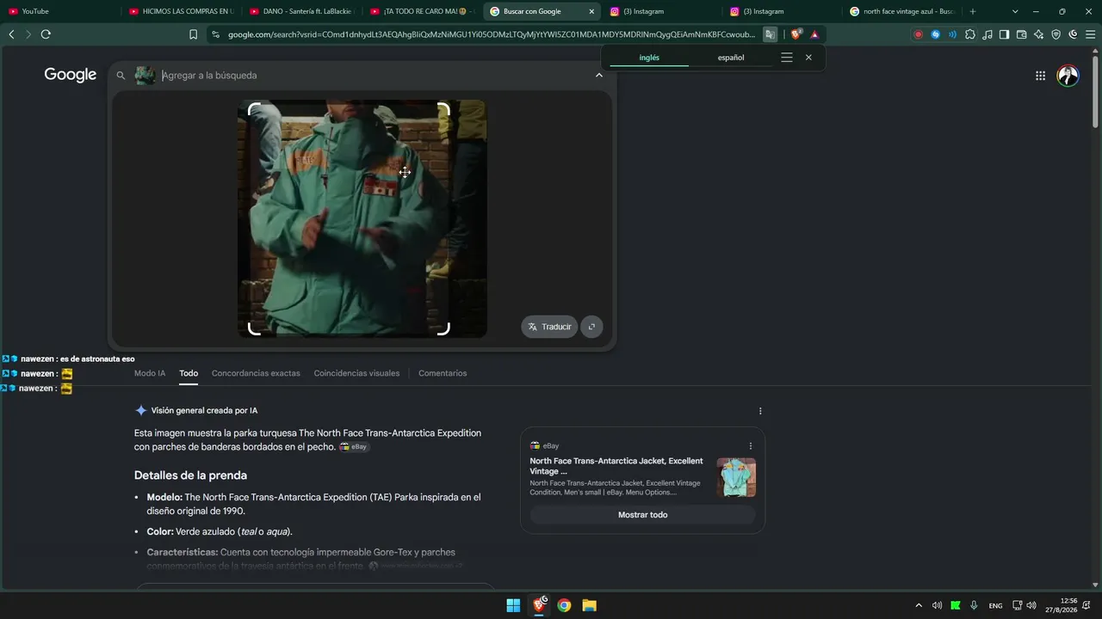The image size is (1102, 619).
Task: Toggle the browser sidebar panel
Action: (x=1004, y=34)
